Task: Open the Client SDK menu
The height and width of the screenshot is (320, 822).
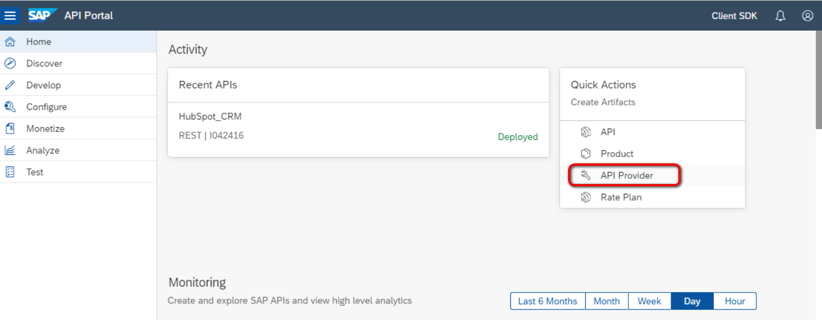Action: [x=734, y=15]
